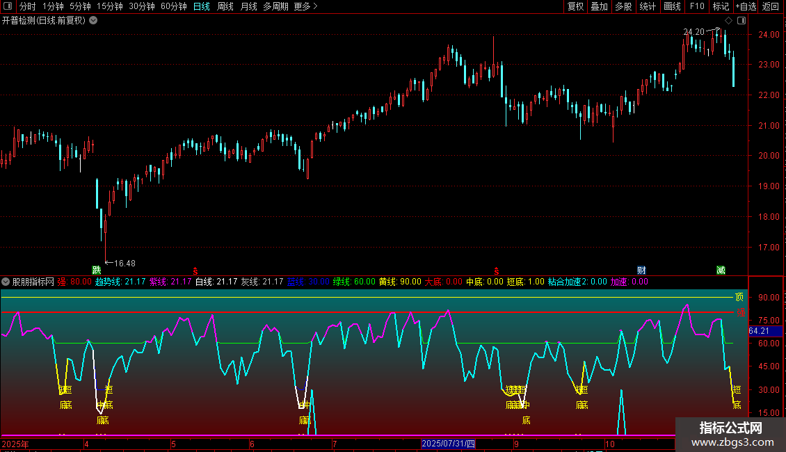Select the 日线 daily period tab
The image size is (786, 452).
[x=202, y=6]
